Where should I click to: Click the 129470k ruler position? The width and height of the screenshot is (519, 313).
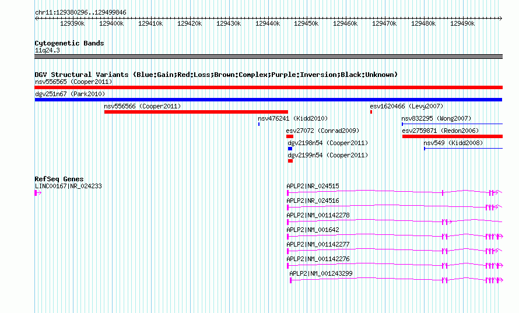pyautogui.click(x=384, y=23)
